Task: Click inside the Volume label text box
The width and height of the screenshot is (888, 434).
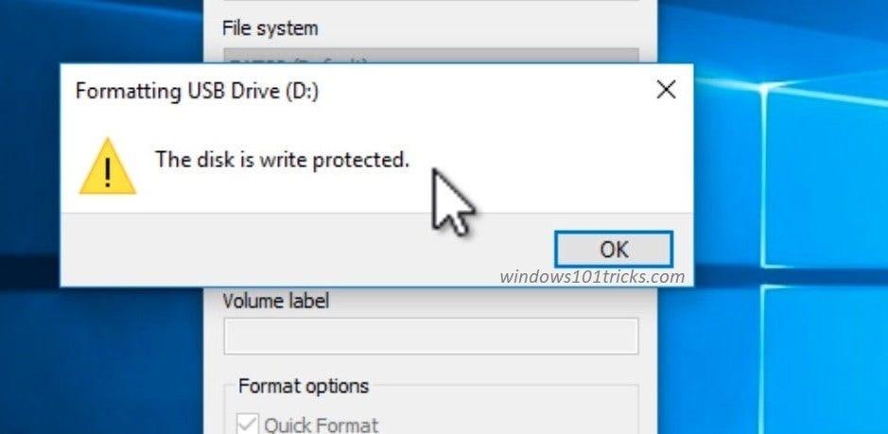Action: [x=430, y=336]
